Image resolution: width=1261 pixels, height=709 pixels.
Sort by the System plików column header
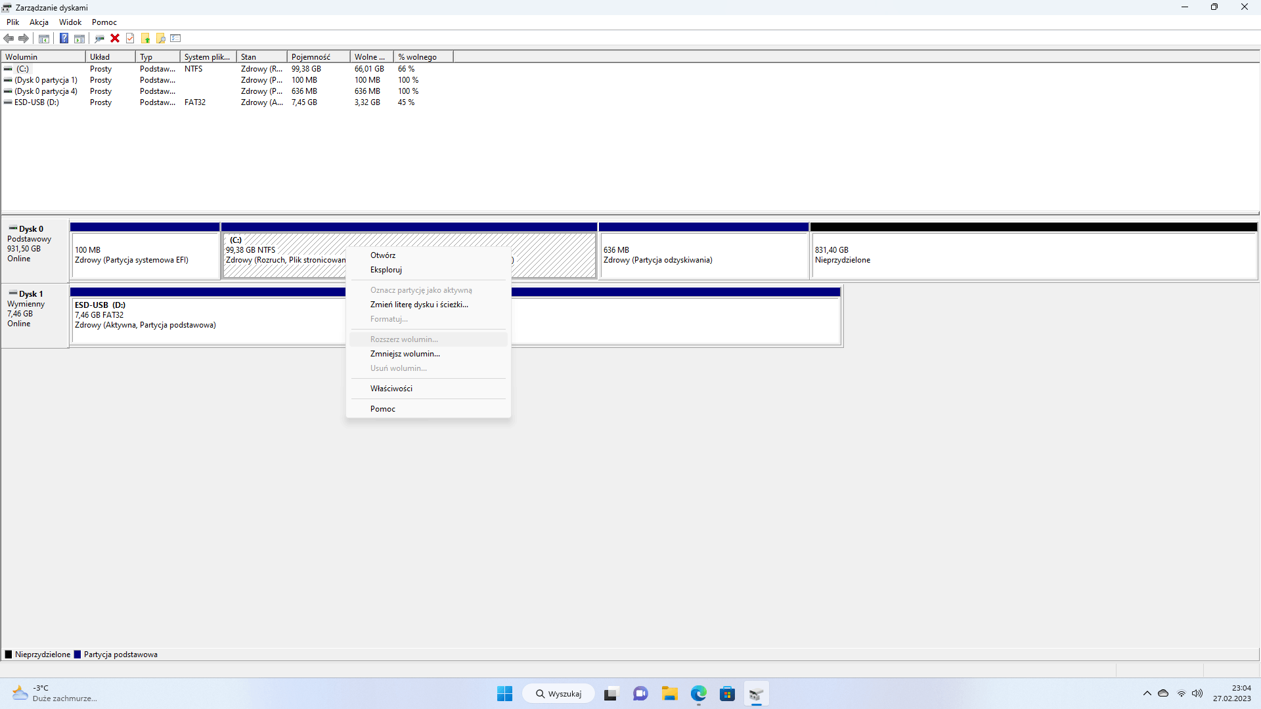pyautogui.click(x=208, y=57)
